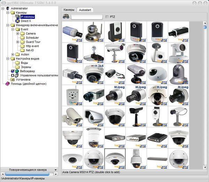Viewport: 209px width, 182px height.
Task: Switch to the Autostart tab
Action: [85, 10]
